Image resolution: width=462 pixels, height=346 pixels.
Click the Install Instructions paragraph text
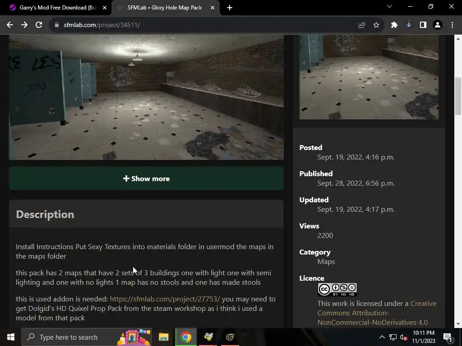[145, 251]
